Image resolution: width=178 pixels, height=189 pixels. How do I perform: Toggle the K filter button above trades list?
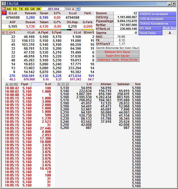11,84
